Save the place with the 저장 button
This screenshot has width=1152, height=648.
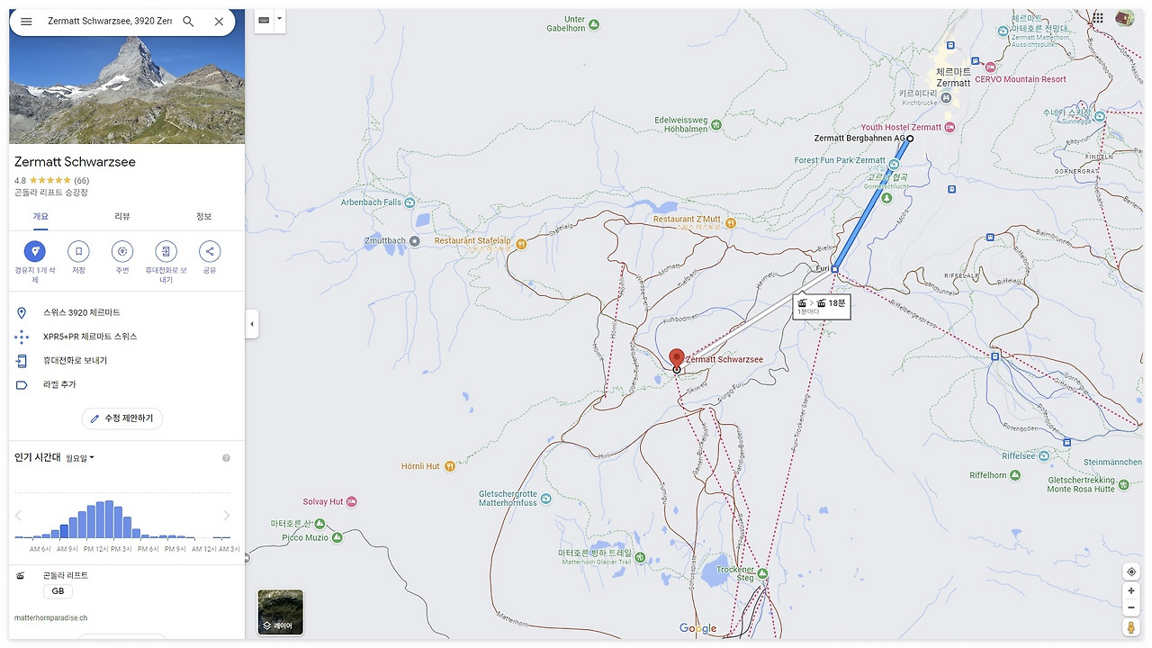(78, 251)
